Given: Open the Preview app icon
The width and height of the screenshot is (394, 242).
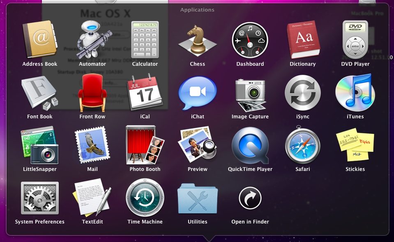Looking at the screenshot, I should [198, 145].
